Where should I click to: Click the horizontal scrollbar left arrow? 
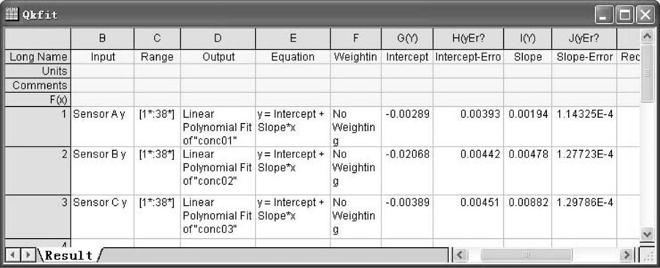click(x=461, y=255)
